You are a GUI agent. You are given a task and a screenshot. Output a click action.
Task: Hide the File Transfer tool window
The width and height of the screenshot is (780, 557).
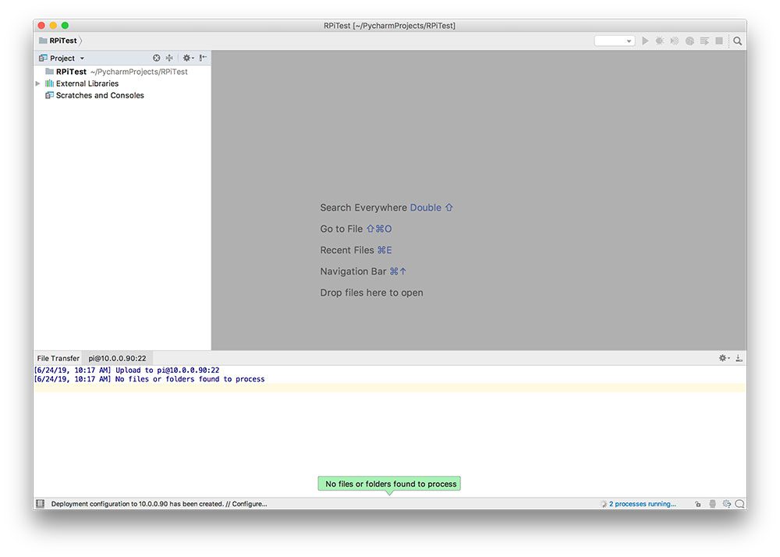click(x=739, y=358)
